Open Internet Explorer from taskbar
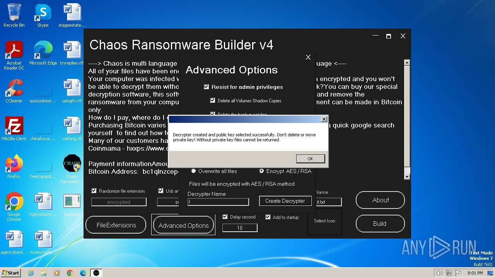Viewport: 495px width, 278px height. [x=31, y=273]
